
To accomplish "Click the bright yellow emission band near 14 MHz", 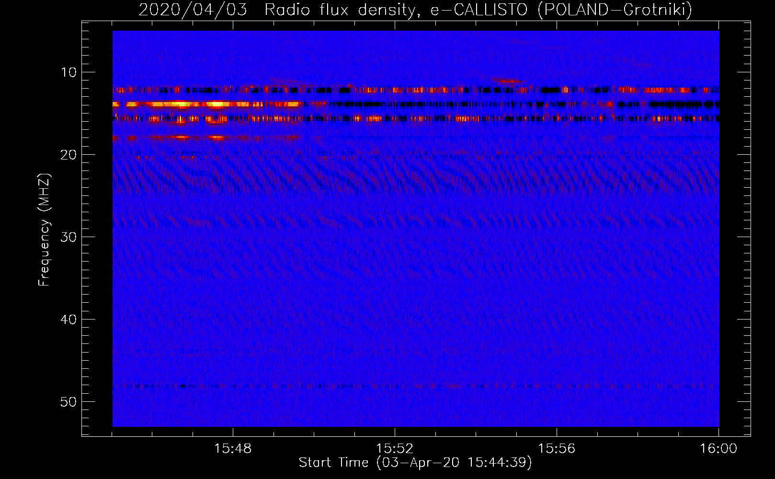I will coord(207,104).
